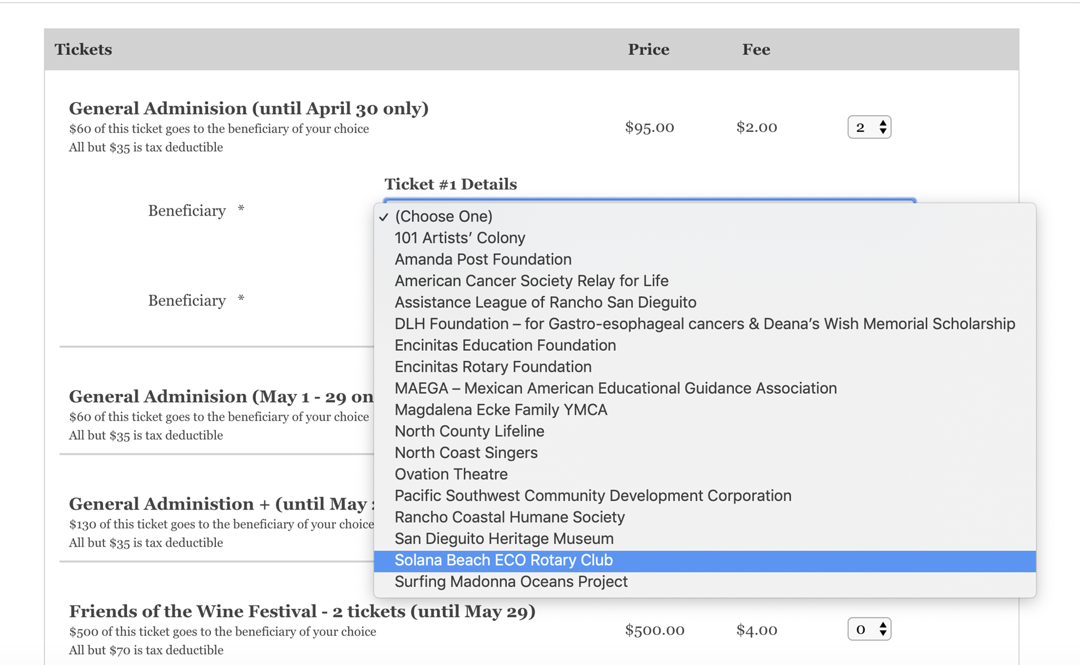
Task: Select Surfing Madonna Oceans Project
Action: pyautogui.click(x=511, y=582)
